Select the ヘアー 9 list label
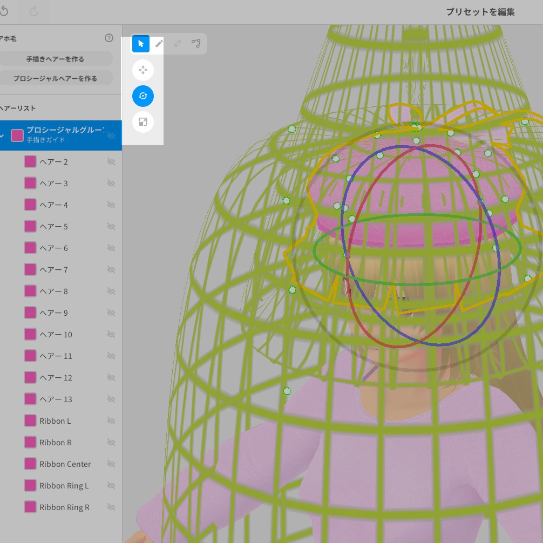The width and height of the screenshot is (543, 543). coord(53,313)
